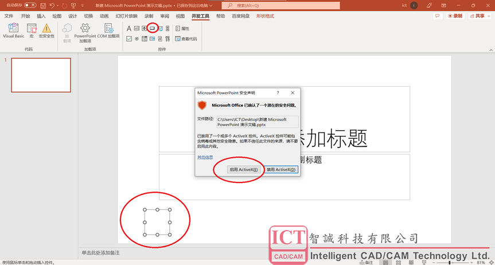Switch to Reading view in status bar

point(412,263)
